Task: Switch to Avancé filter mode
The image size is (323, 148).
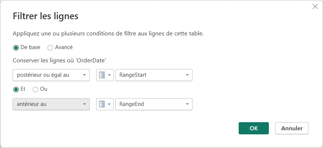Action: (50, 47)
